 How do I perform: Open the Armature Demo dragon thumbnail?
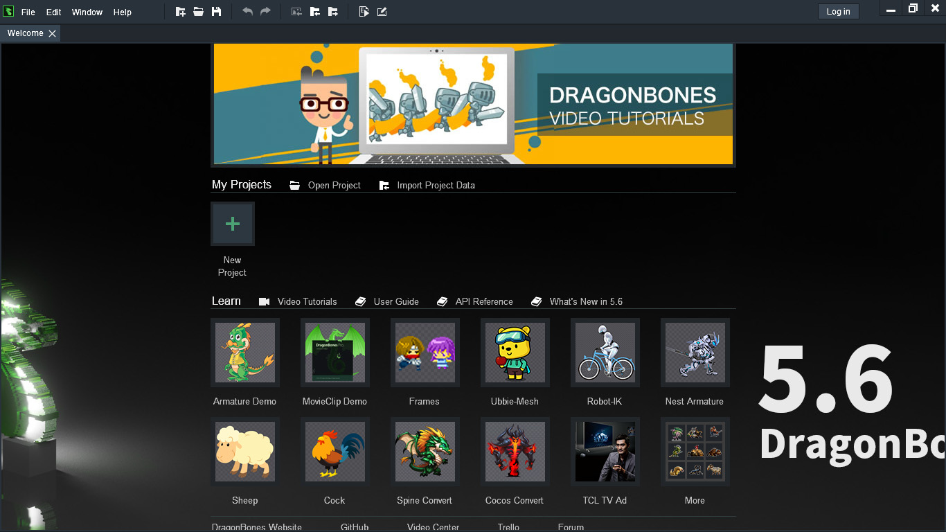[x=245, y=353]
